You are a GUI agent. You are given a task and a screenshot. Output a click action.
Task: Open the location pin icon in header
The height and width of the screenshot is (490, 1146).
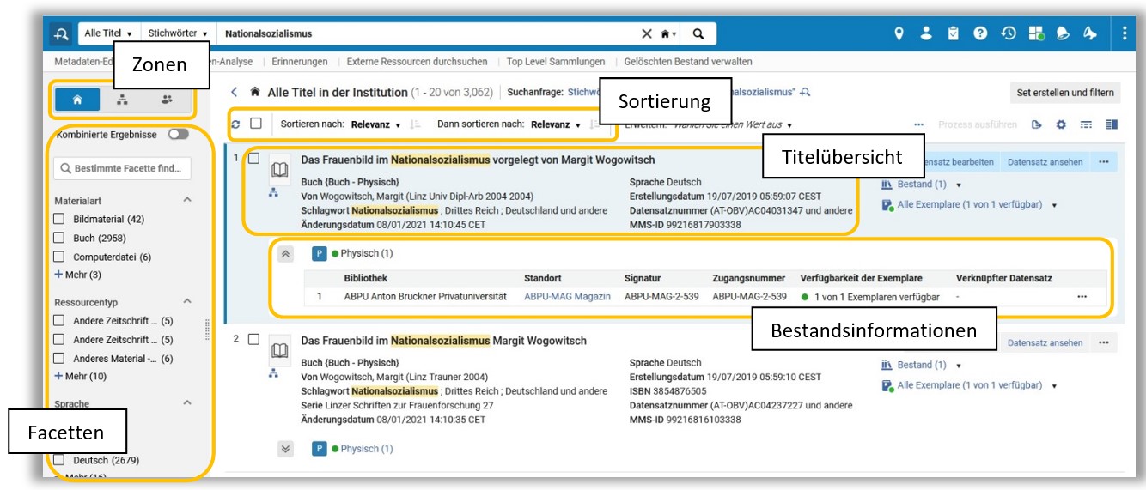899,33
